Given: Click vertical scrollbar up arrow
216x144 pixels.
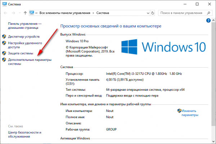Looking at the screenshot, I should (213, 20).
